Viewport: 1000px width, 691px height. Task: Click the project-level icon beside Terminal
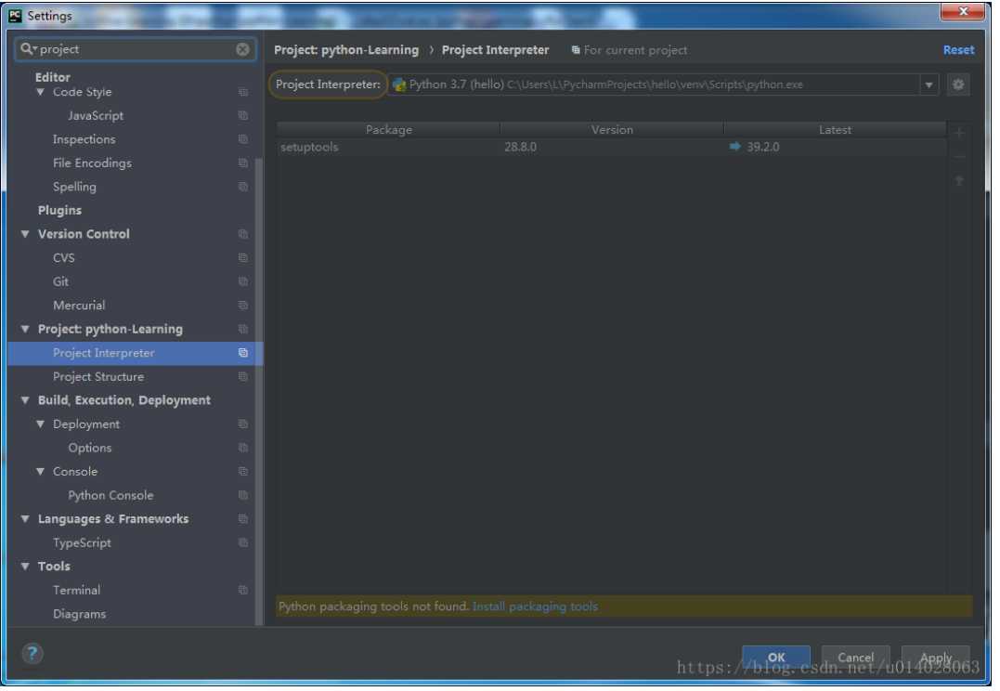(243, 590)
